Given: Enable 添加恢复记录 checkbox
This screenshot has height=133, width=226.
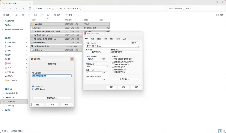Looking at the screenshot, I should click(x=113, y=67).
